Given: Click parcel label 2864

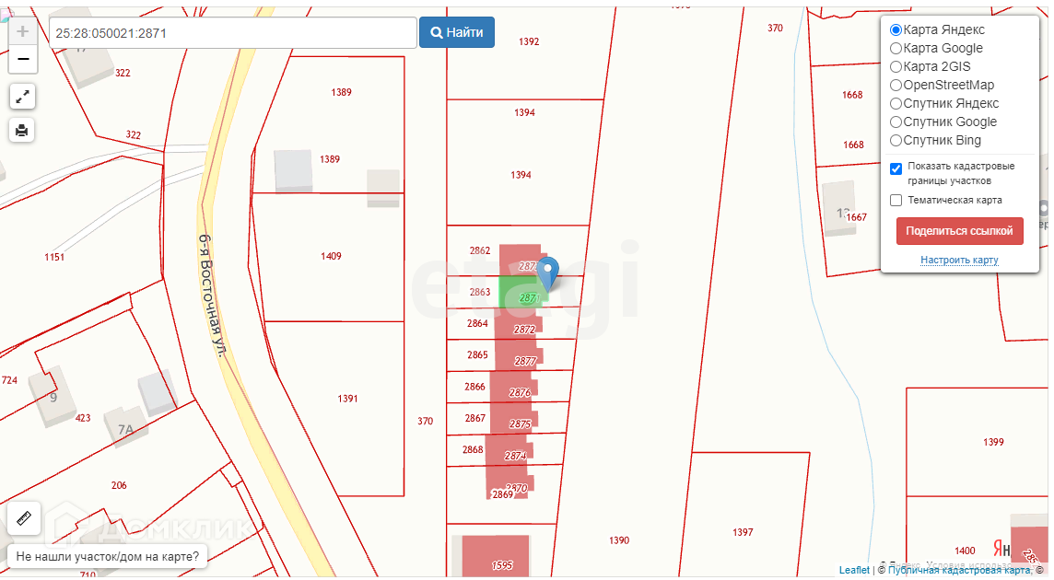Looking at the screenshot, I should [x=477, y=324].
